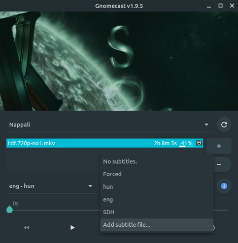Select the eng subtitle track
Viewport: 238px width, 243px height.
(157, 199)
